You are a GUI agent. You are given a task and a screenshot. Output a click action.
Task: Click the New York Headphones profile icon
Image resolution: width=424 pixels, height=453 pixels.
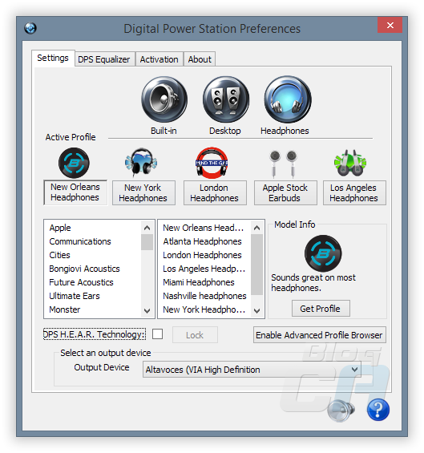(141, 163)
